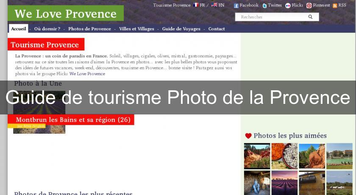
Task: Open the red ochre cliffs thumbnail
Action: (257, 156)
